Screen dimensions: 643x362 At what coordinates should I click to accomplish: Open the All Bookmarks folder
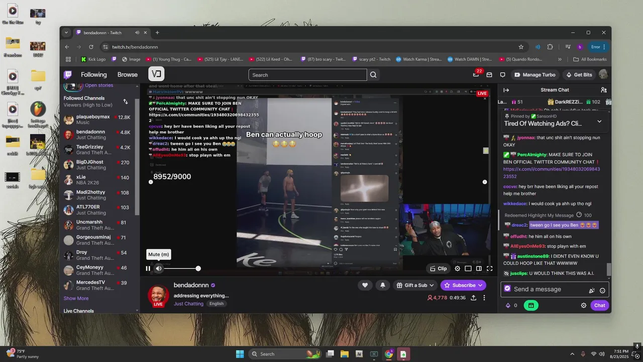[590, 59]
